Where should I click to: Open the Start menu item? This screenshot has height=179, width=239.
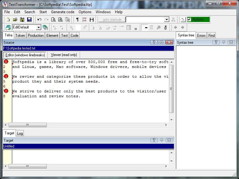[x=43, y=12]
